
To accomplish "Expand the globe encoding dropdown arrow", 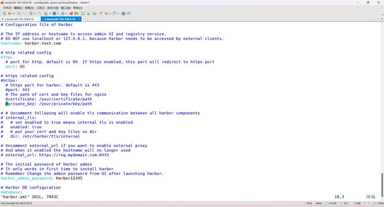I will click(58, 13).
